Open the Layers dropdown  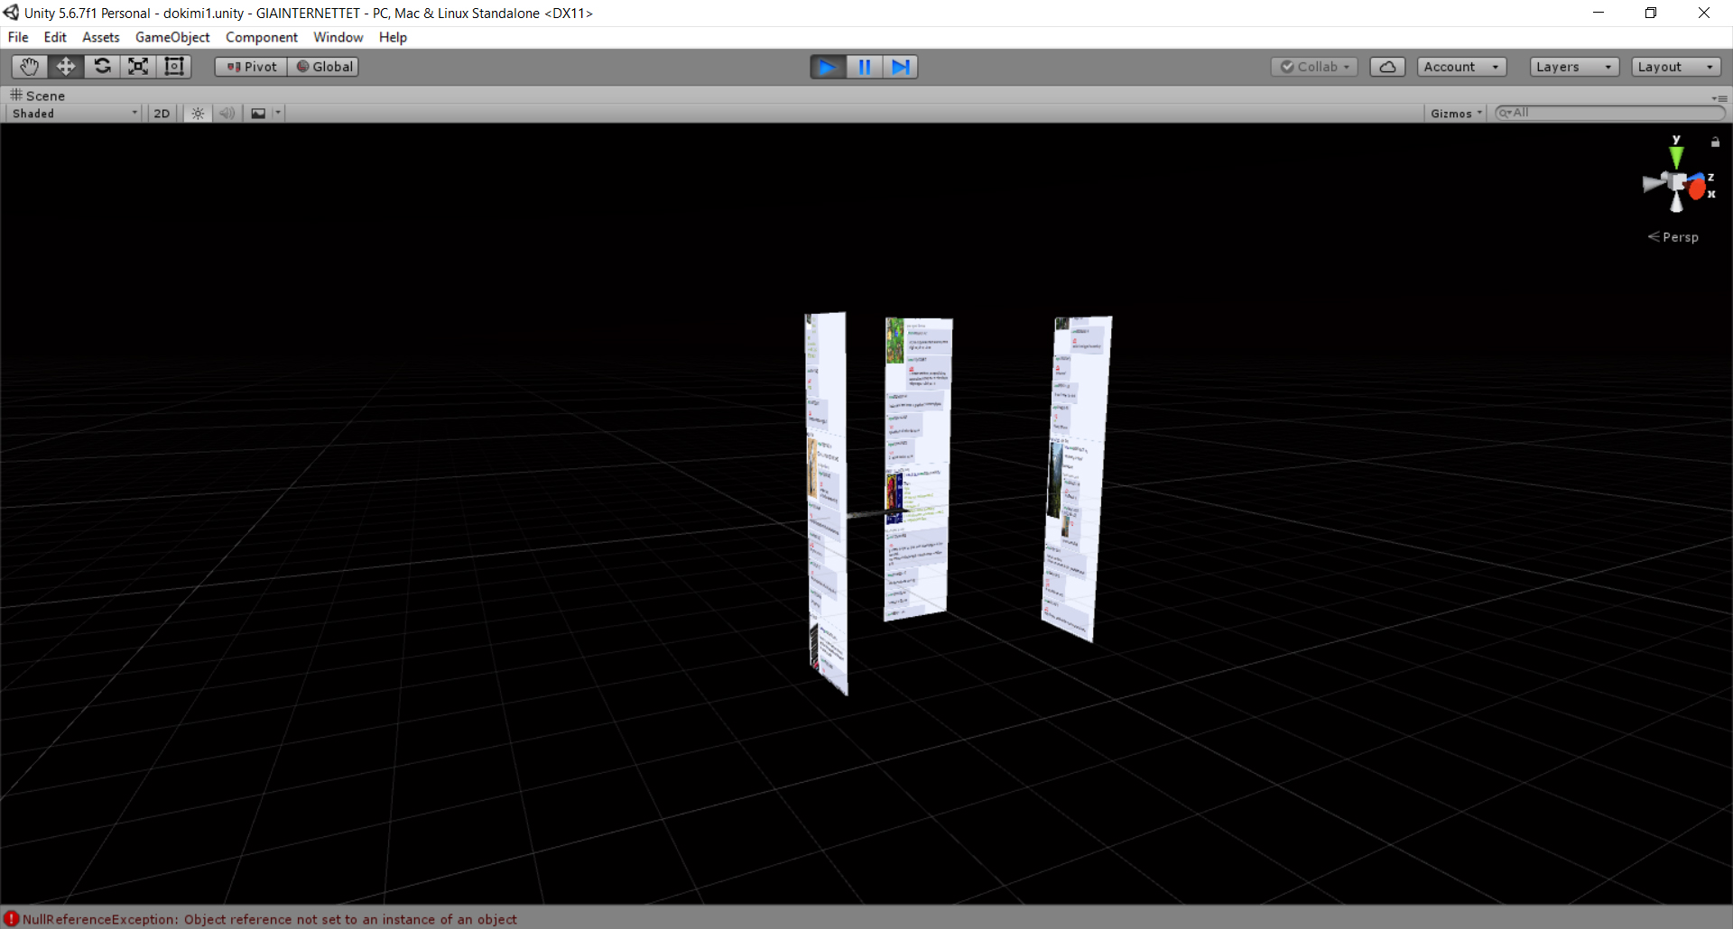1573,67
